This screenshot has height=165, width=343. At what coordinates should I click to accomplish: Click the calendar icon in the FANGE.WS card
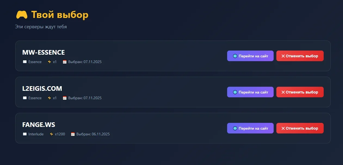(x=73, y=134)
